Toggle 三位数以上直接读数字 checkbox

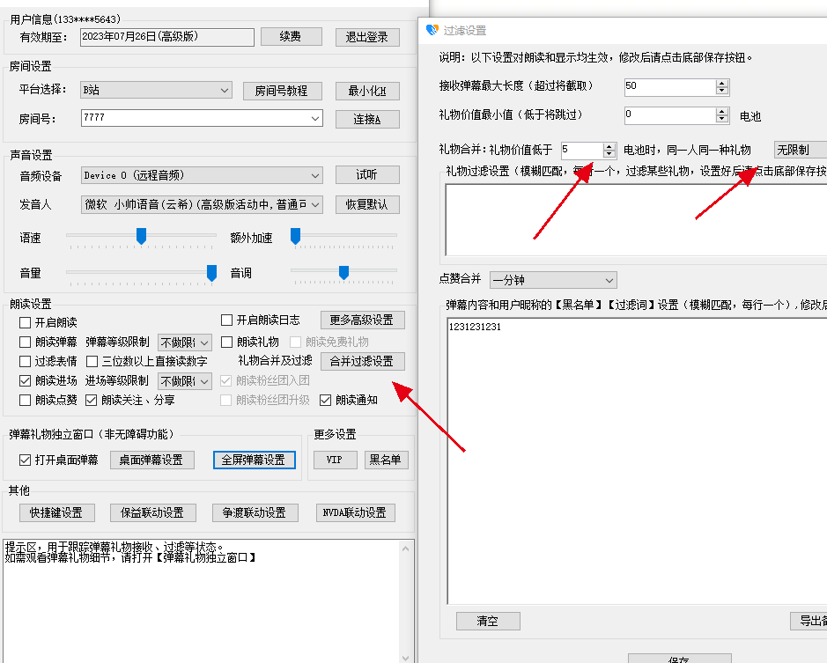pyautogui.click(x=92, y=361)
